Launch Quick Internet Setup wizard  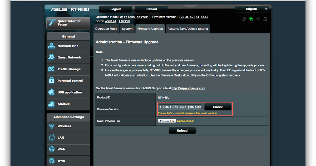68,23
